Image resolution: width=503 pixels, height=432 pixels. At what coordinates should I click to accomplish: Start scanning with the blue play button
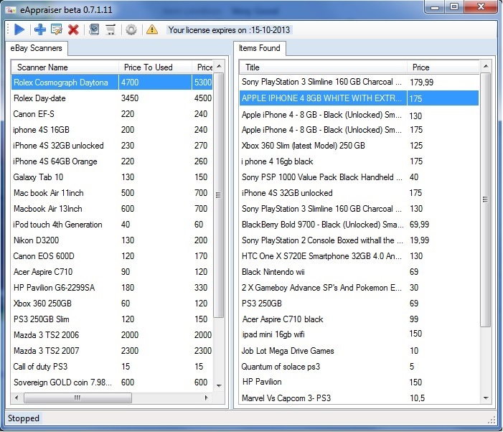click(x=19, y=30)
